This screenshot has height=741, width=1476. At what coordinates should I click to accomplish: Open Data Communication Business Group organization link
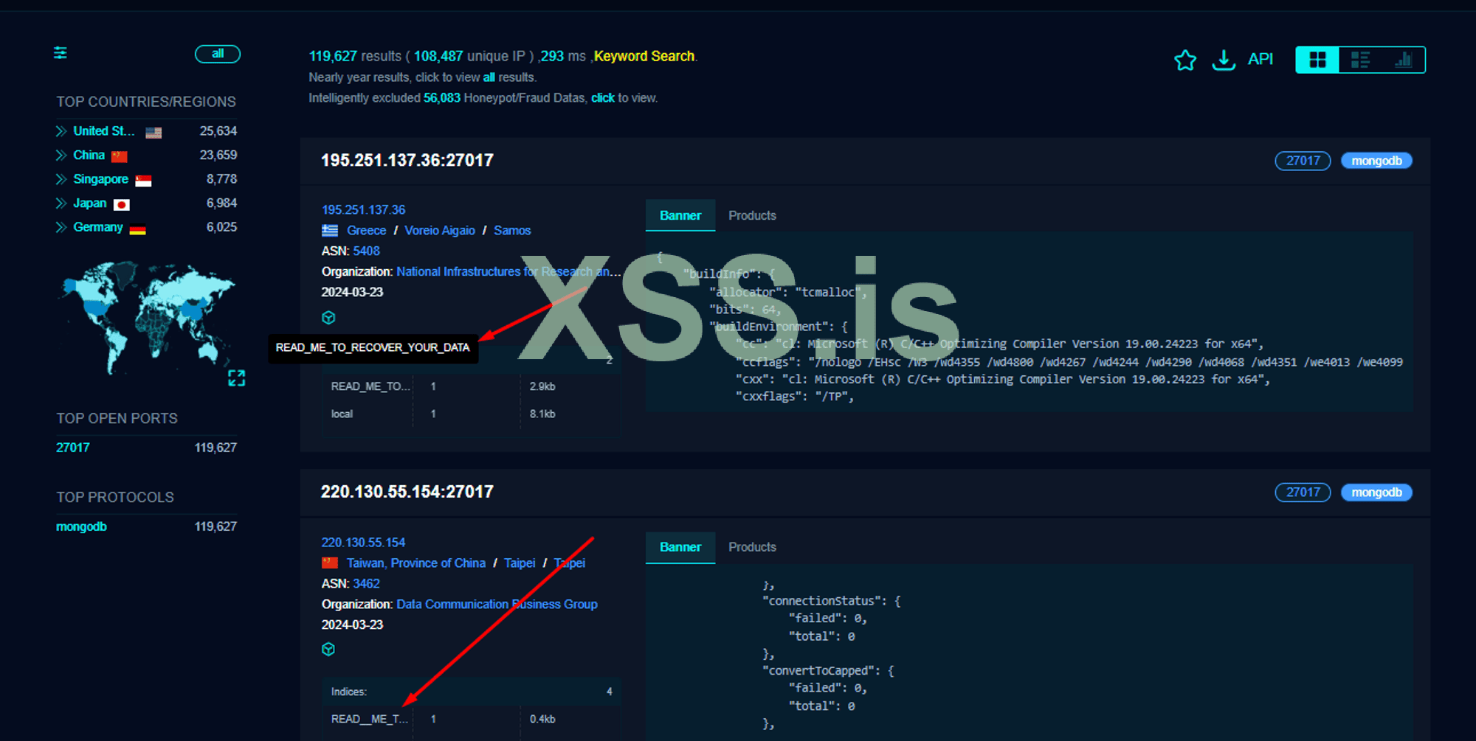coord(497,605)
